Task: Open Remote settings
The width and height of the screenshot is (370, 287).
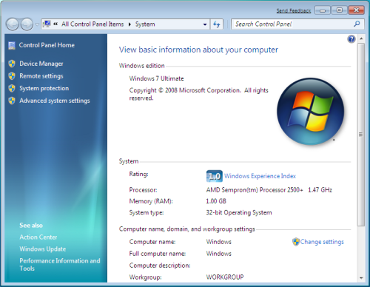Action: 41,76
